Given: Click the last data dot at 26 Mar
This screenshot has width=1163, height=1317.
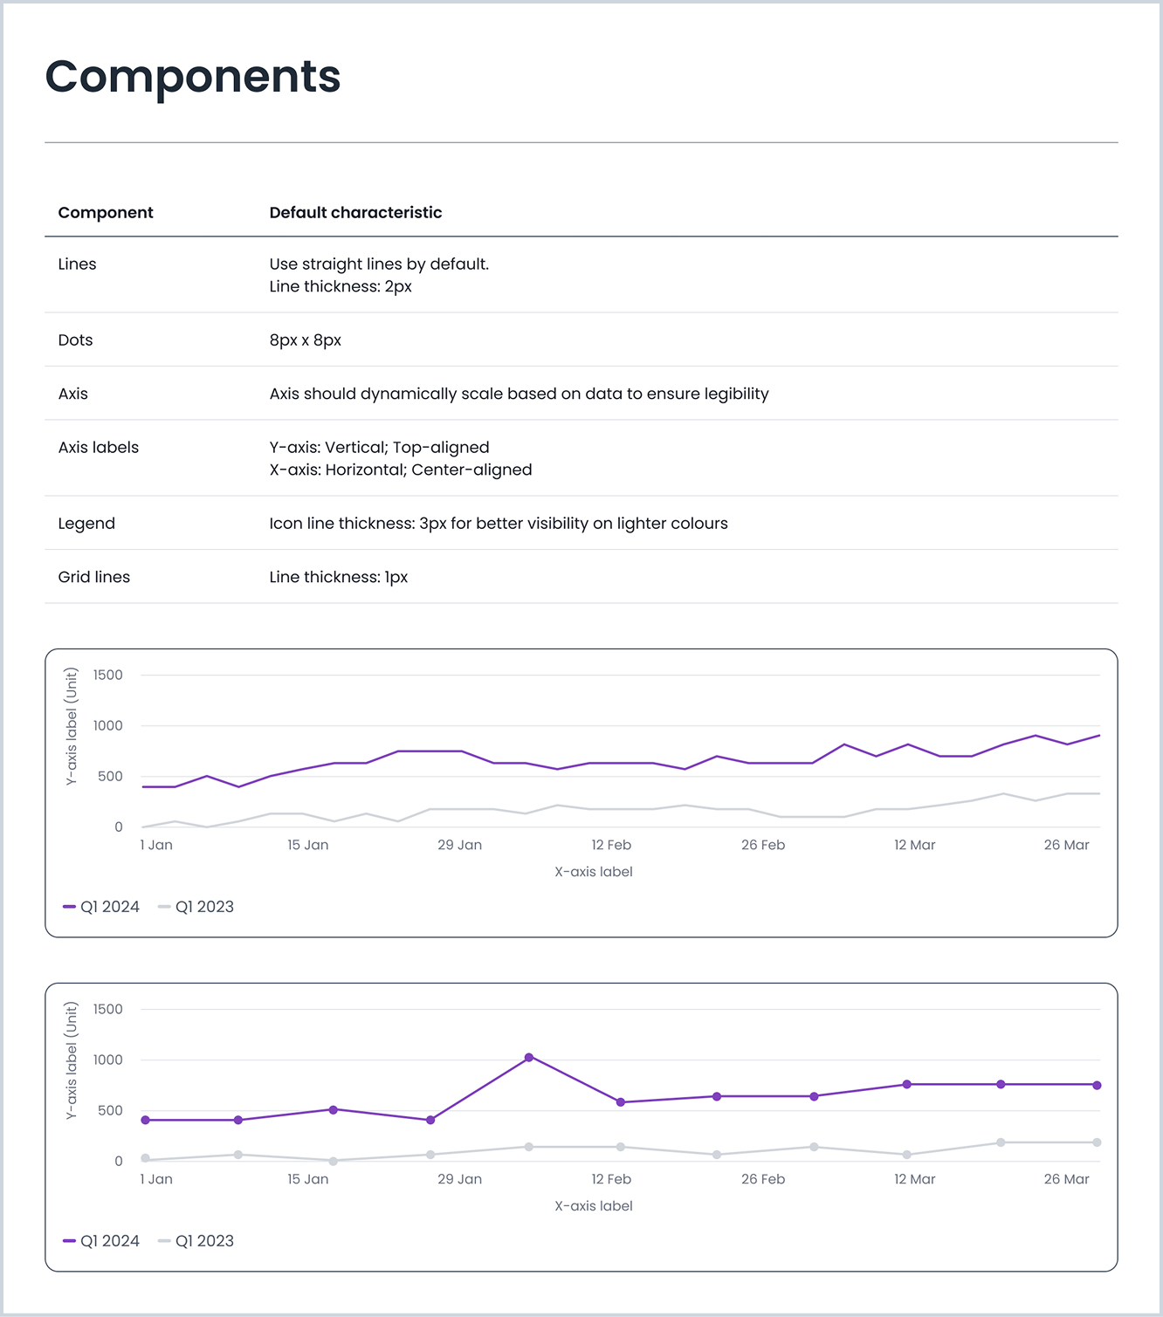Looking at the screenshot, I should 1098,1084.
